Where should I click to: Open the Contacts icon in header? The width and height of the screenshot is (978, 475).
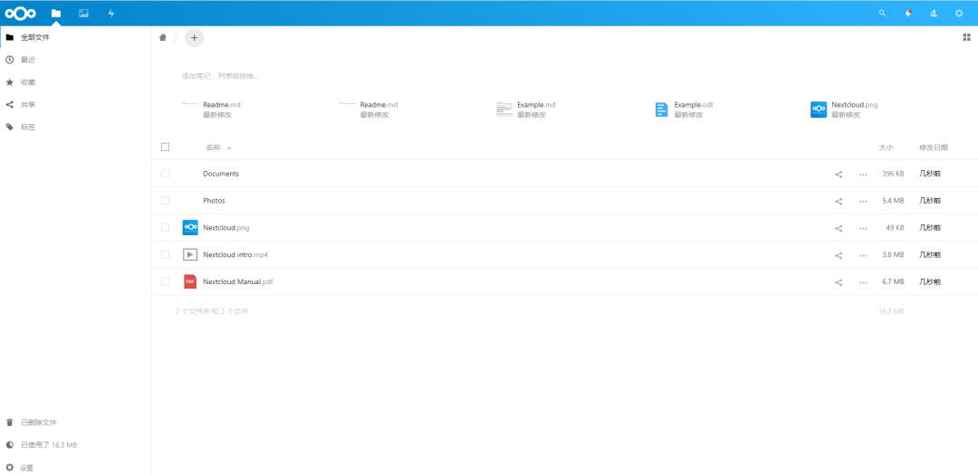coord(934,14)
